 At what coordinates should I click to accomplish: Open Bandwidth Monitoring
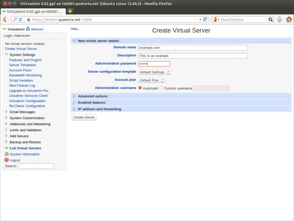click(26, 75)
